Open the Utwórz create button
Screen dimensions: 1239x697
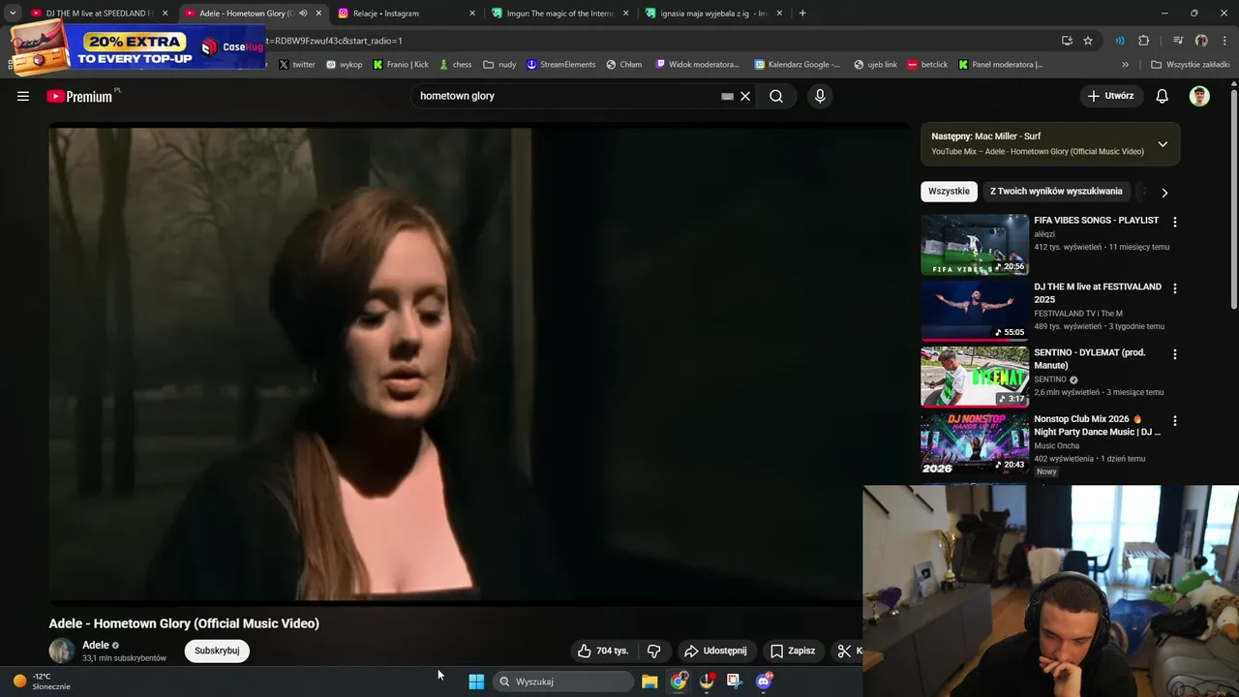click(1110, 96)
